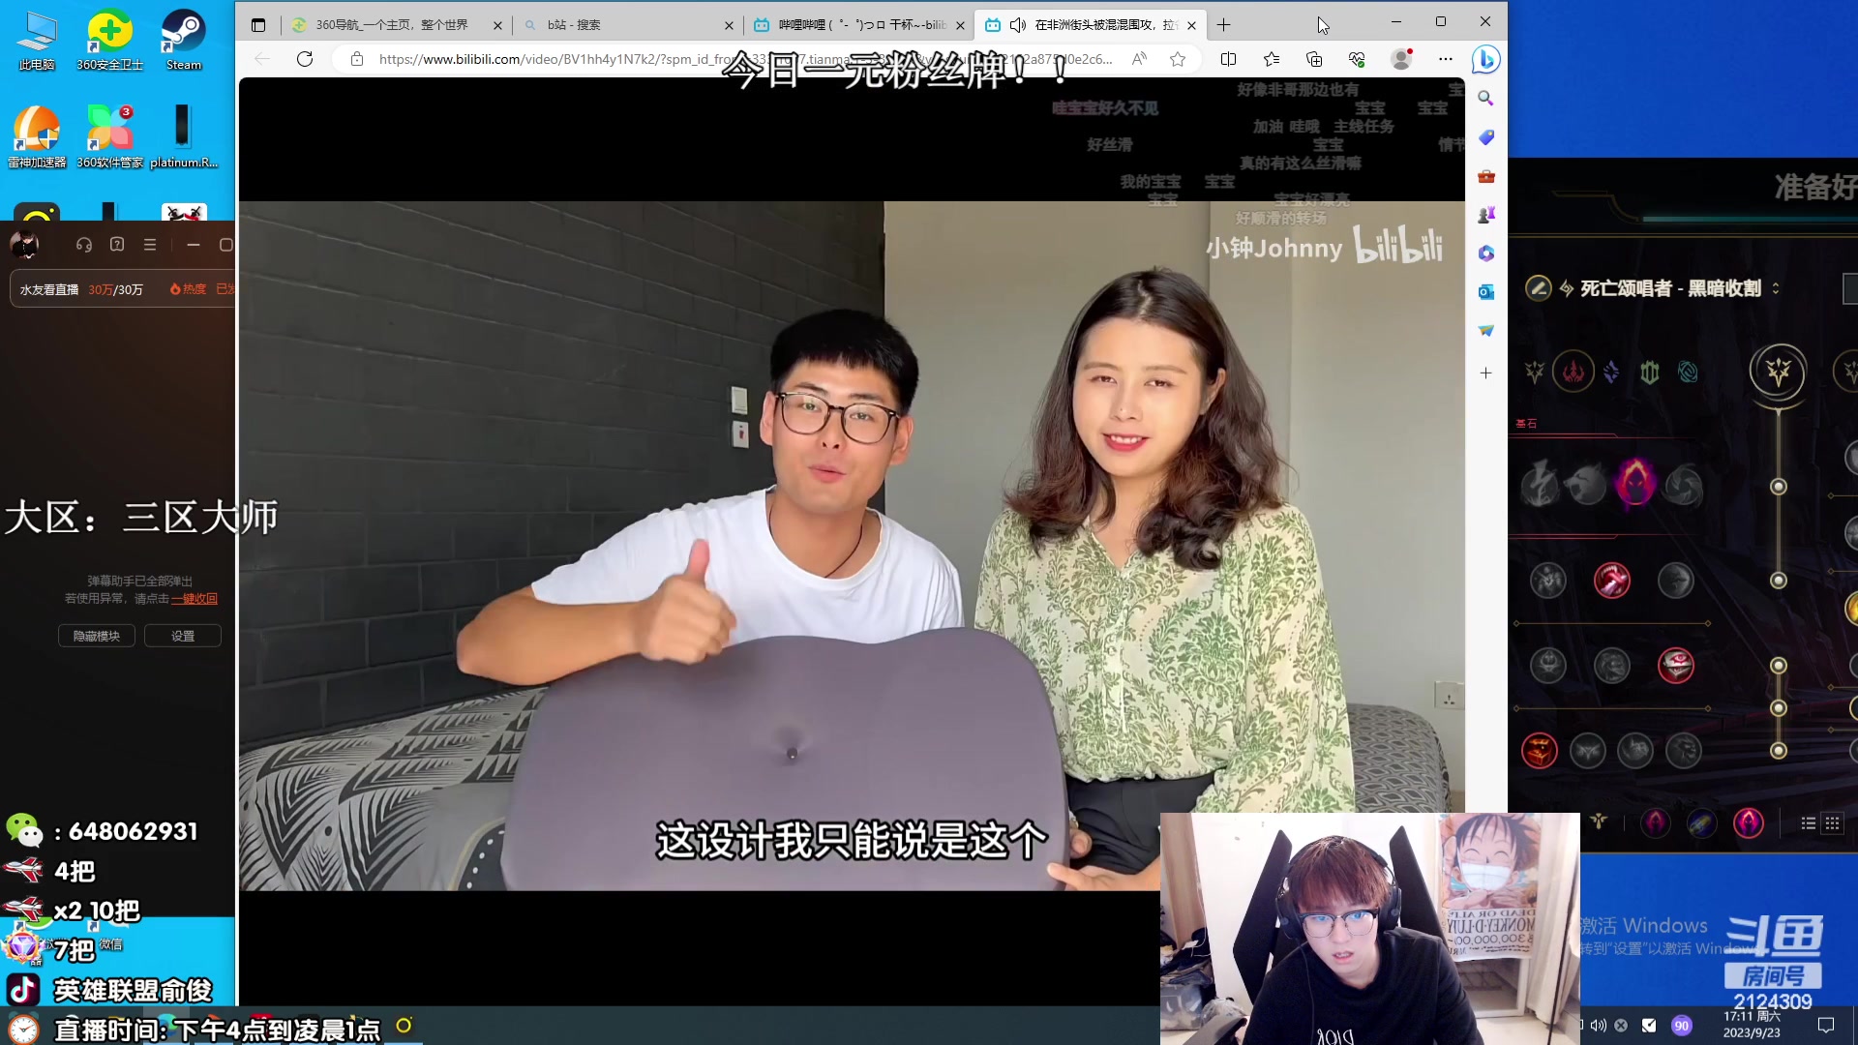The height and width of the screenshot is (1045, 1858).
Task: Open Edge Collections
Action: [x=1314, y=59]
